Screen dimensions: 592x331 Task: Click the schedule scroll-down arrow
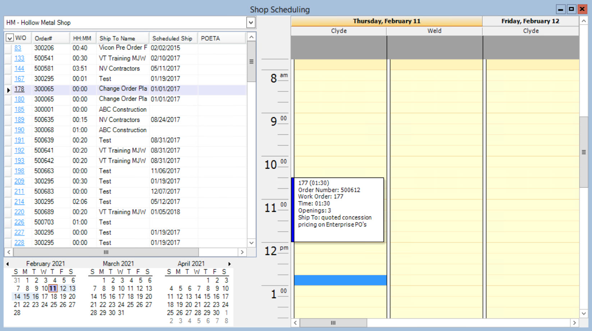tap(583, 313)
